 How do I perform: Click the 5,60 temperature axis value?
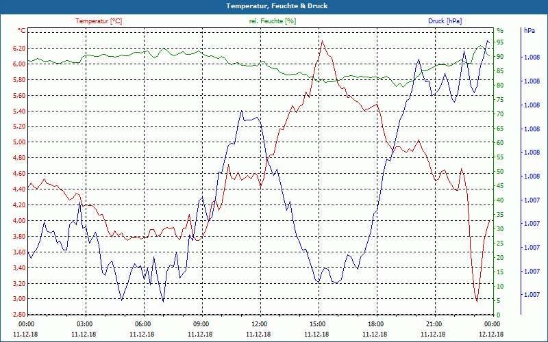click(x=19, y=95)
